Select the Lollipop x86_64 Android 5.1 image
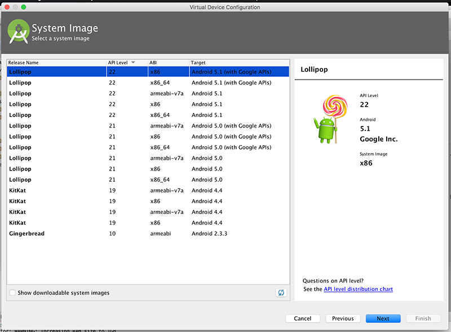The width and height of the screenshot is (451, 332). pyautogui.click(x=113, y=115)
